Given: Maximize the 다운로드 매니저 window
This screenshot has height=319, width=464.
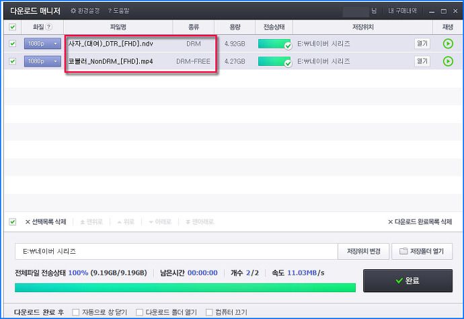Looking at the screenshot, I should click(x=444, y=11).
